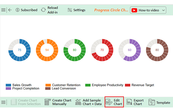Click the purple Project Completion legend swatch

click(x=8, y=88)
